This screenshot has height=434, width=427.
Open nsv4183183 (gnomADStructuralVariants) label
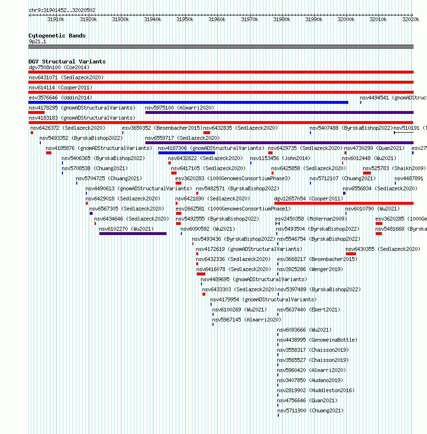pyautogui.click(x=82, y=118)
